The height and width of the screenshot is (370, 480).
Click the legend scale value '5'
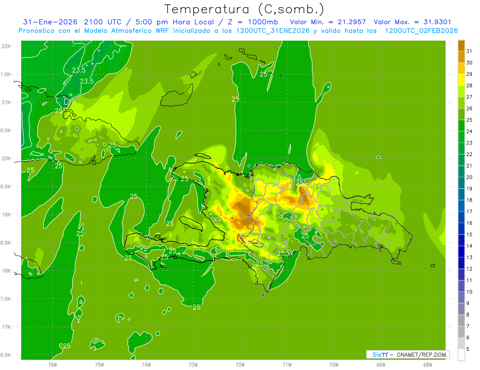coord(468,349)
